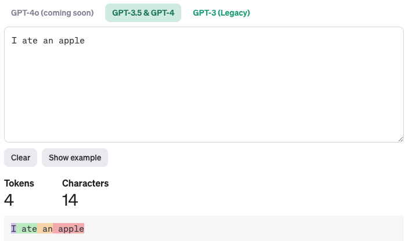
Task: Focus the text input area containing 'I ate an apple'
Action: 204,85
